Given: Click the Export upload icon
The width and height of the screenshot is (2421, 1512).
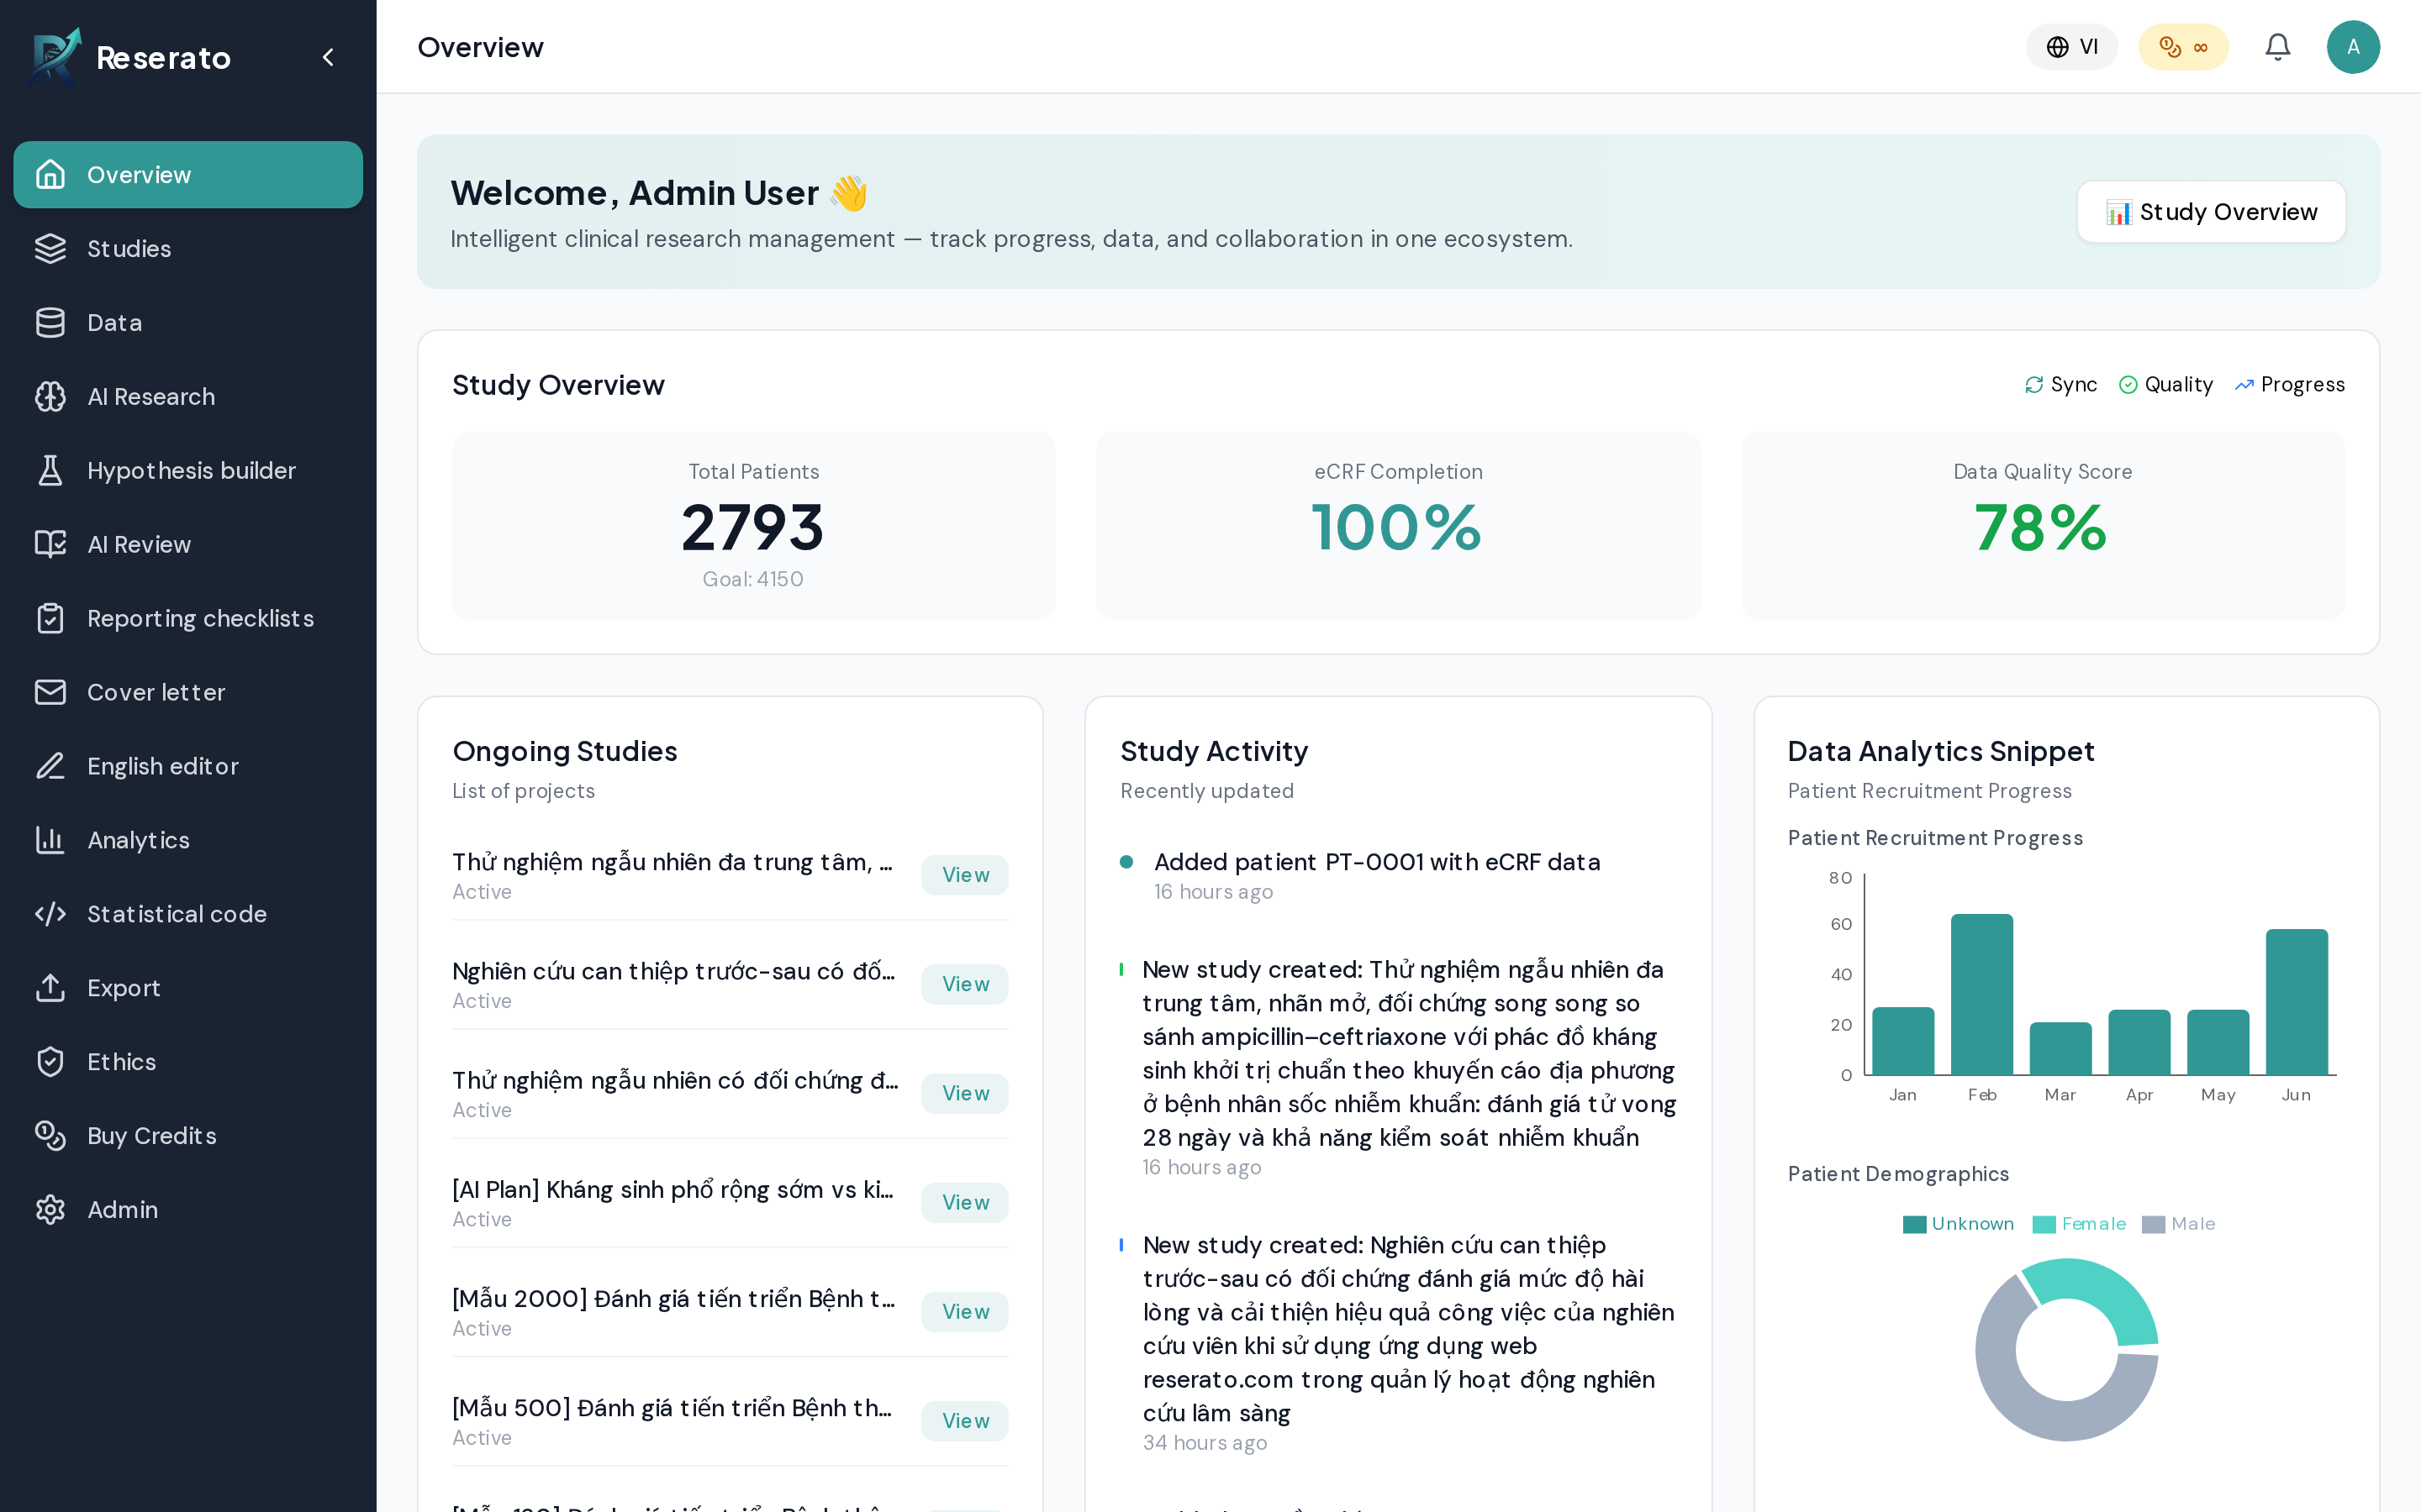Looking at the screenshot, I should 50,988.
